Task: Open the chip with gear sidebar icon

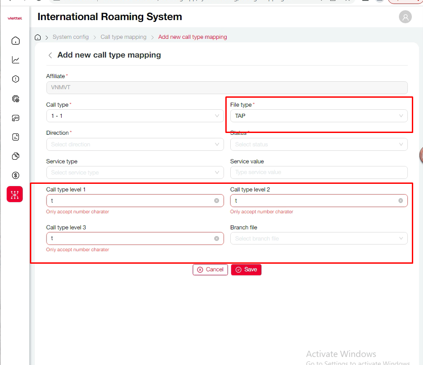Action: [x=16, y=99]
